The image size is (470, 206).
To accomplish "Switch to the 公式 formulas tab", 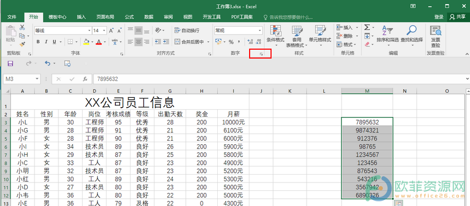I will (x=129, y=17).
